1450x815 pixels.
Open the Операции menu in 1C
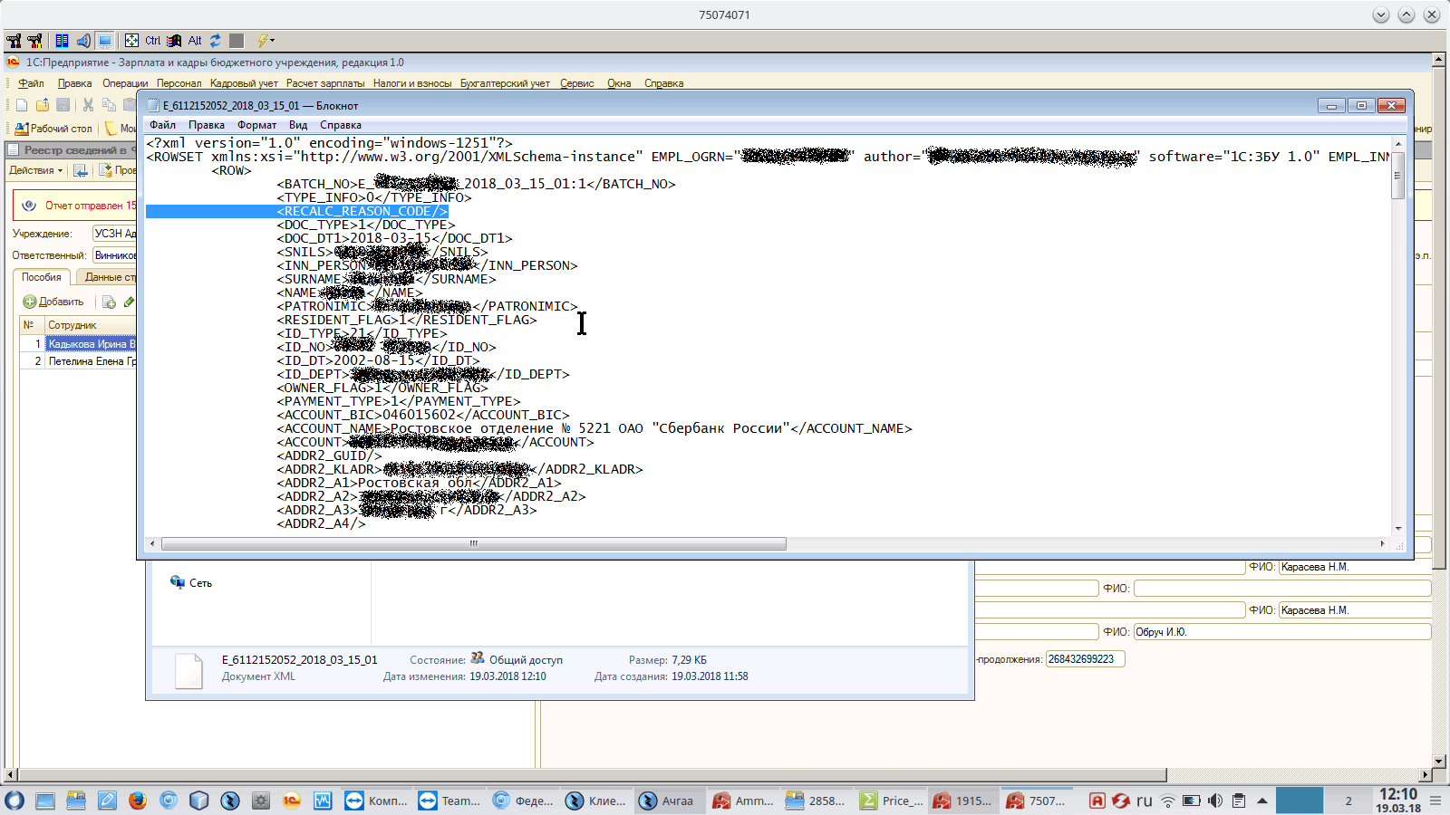(x=125, y=83)
